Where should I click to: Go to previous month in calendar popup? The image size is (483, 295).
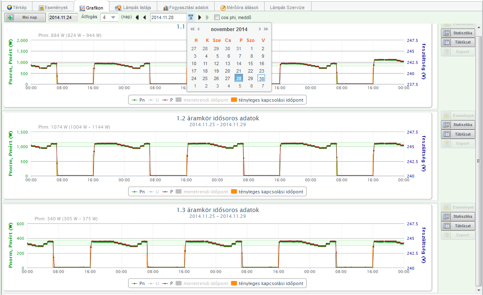tap(199, 29)
